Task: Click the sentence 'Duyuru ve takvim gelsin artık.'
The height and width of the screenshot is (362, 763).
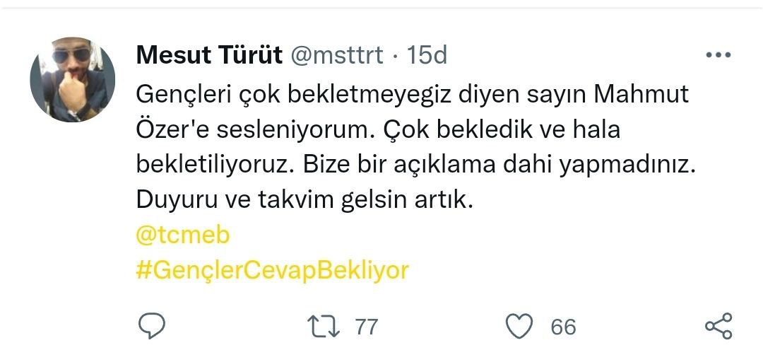Action: pyautogui.click(x=303, y=201)
